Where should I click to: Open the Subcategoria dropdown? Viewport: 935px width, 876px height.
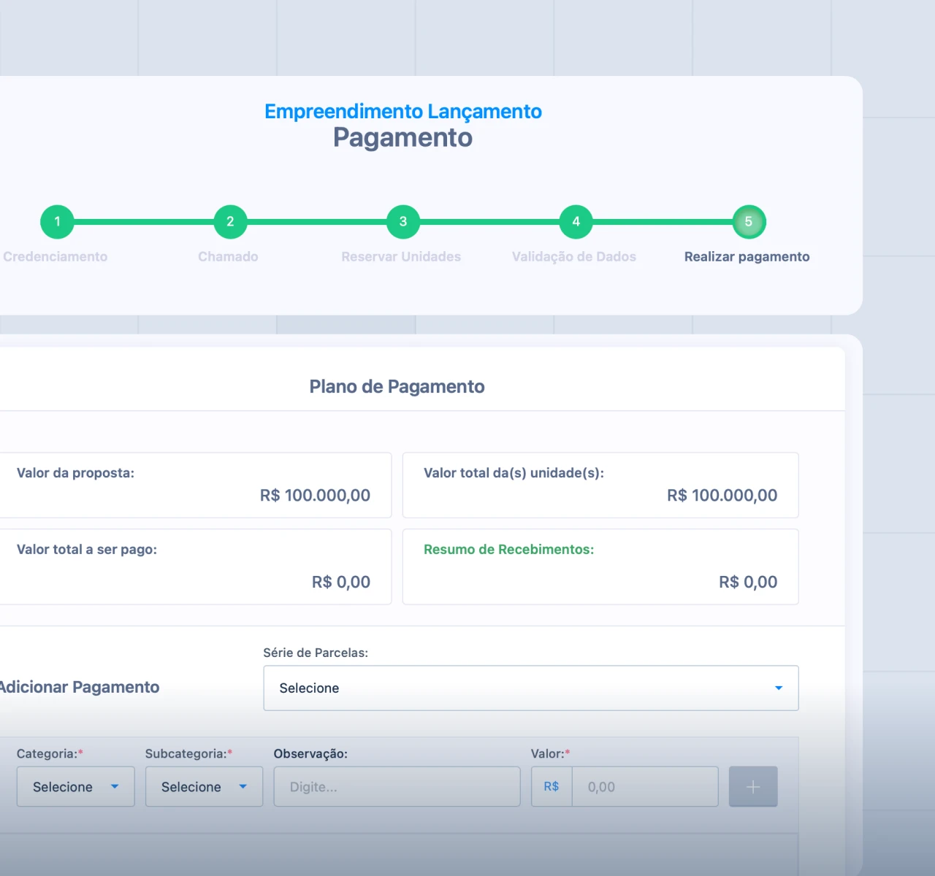[204, 786]
